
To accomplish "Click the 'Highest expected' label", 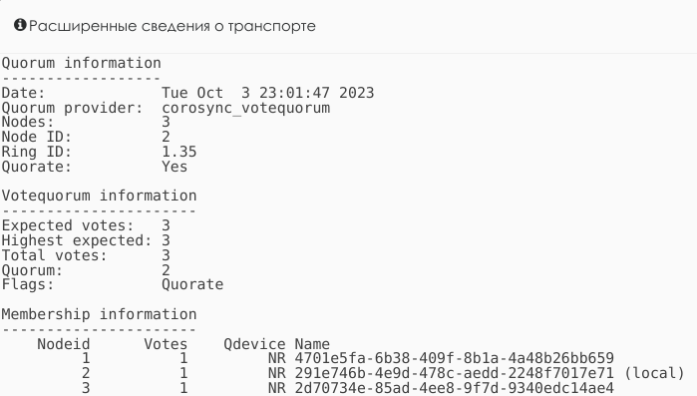I will 77,240.
